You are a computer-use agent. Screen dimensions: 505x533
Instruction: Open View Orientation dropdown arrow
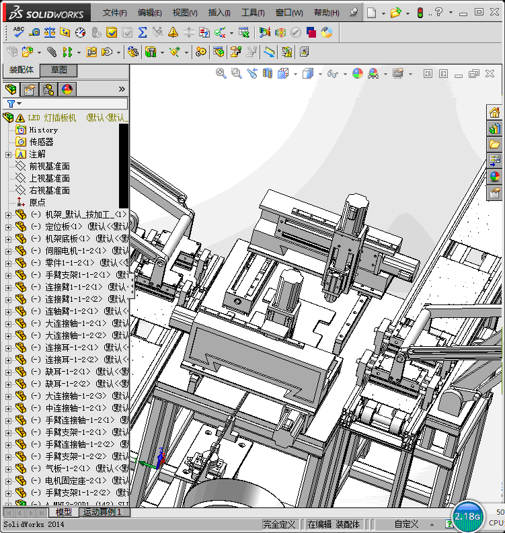coord(295,74)
